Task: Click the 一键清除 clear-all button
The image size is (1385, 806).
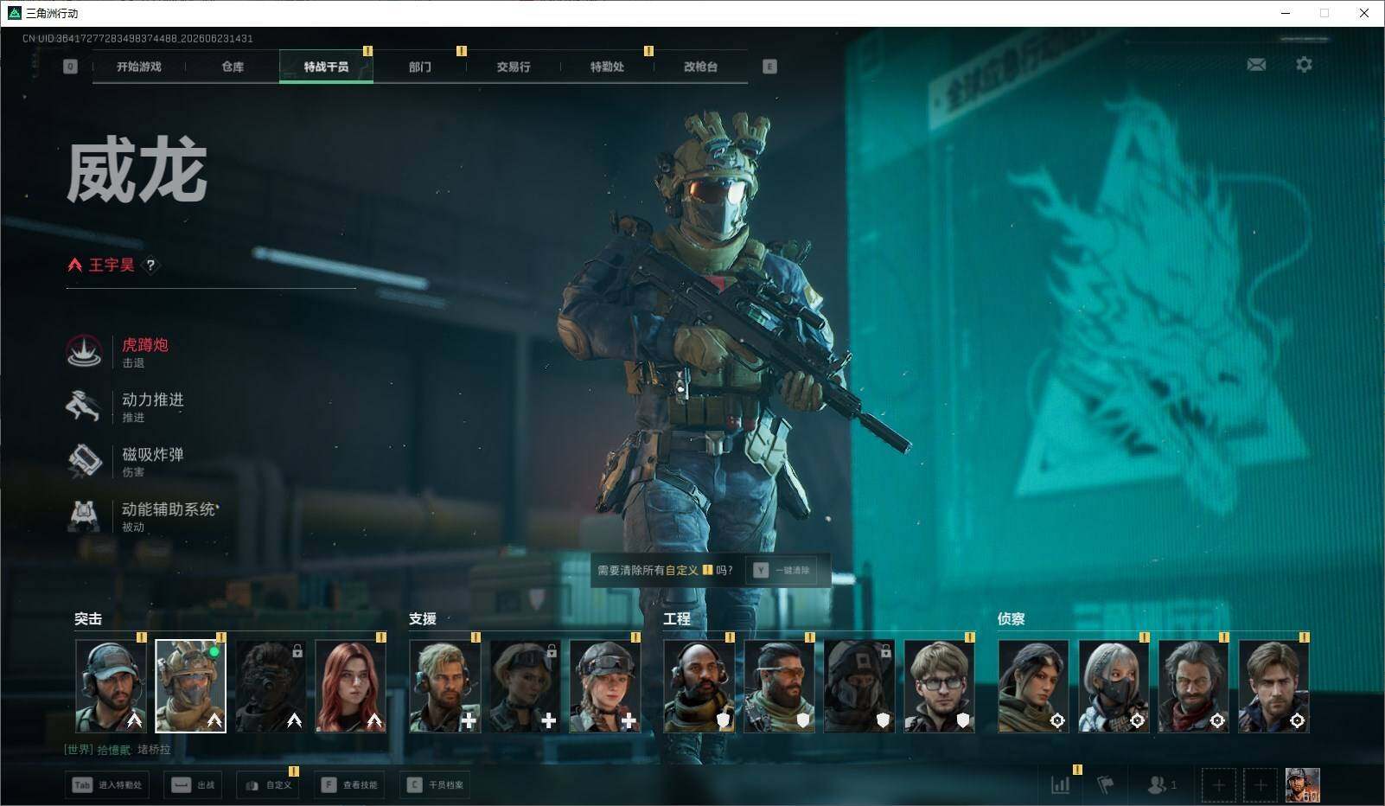Action: point(783,571)
